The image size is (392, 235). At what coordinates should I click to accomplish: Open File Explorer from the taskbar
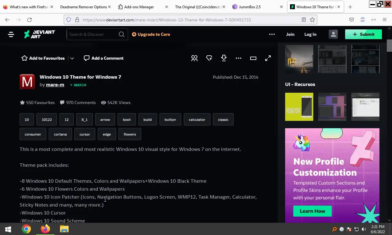pyautogui.click(x=64, y=229)
